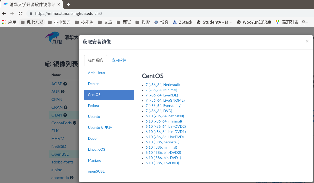Open the 搜索 bookmark folder
This screenshot has height=183, width=314.
pos(143,22)
